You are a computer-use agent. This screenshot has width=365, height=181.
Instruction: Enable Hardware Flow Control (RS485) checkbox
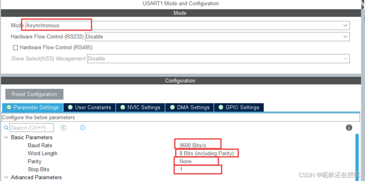tap(15, 48)
